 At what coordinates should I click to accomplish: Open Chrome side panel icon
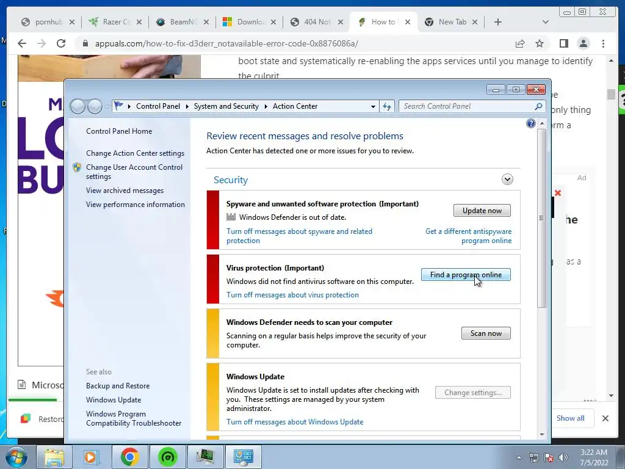[563, 43]
